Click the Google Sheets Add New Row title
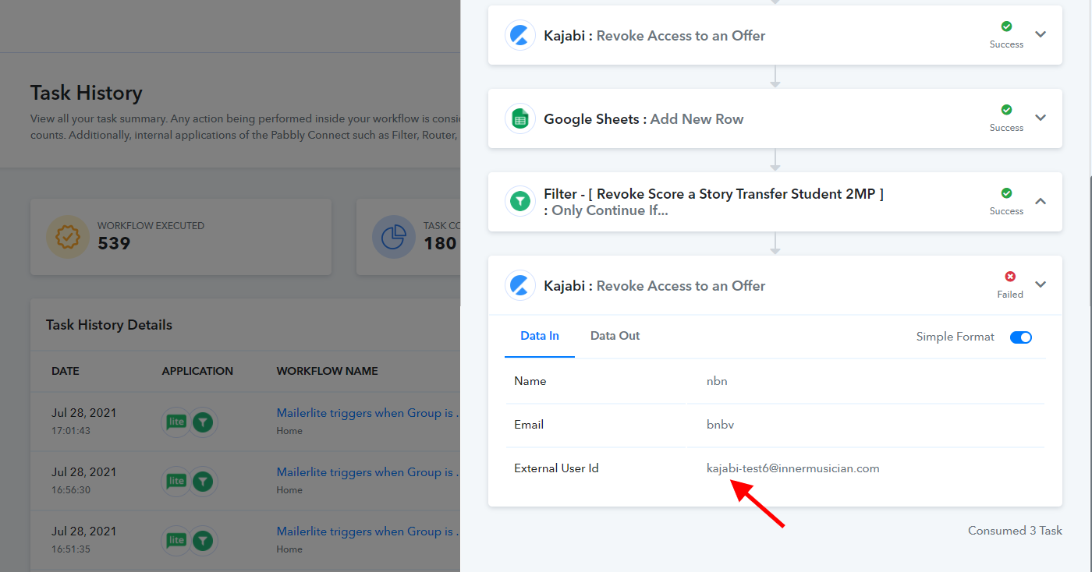Image resolution: width=1092 pixels, height=572 pixels. coord(643,119)
